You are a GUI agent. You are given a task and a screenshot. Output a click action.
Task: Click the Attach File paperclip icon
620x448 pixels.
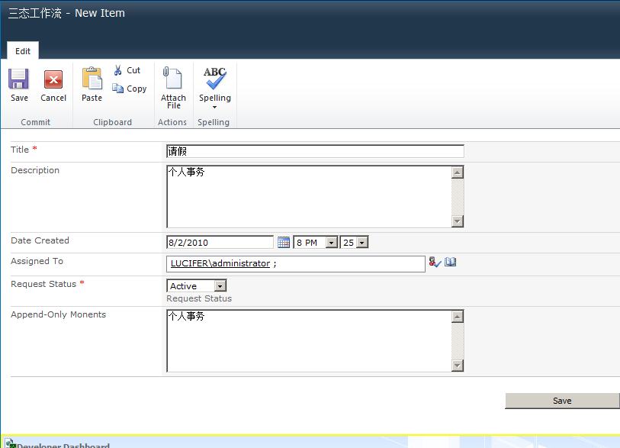pos(172,78)
